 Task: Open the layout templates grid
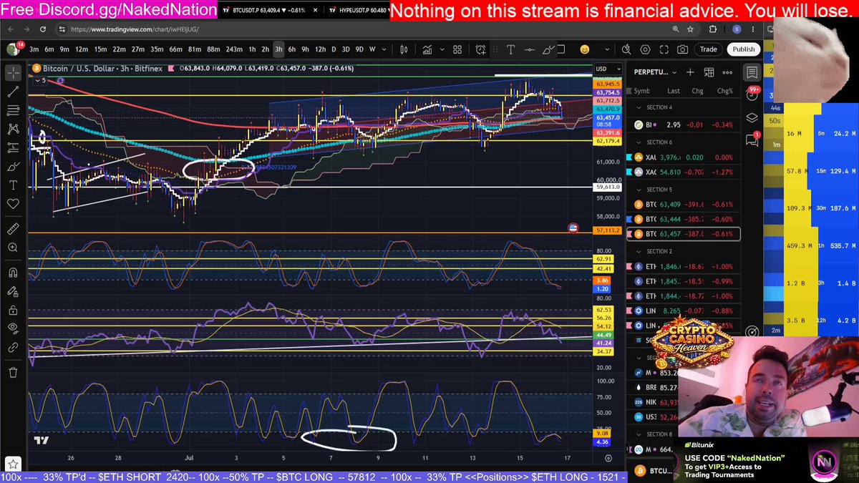[457, 49]
